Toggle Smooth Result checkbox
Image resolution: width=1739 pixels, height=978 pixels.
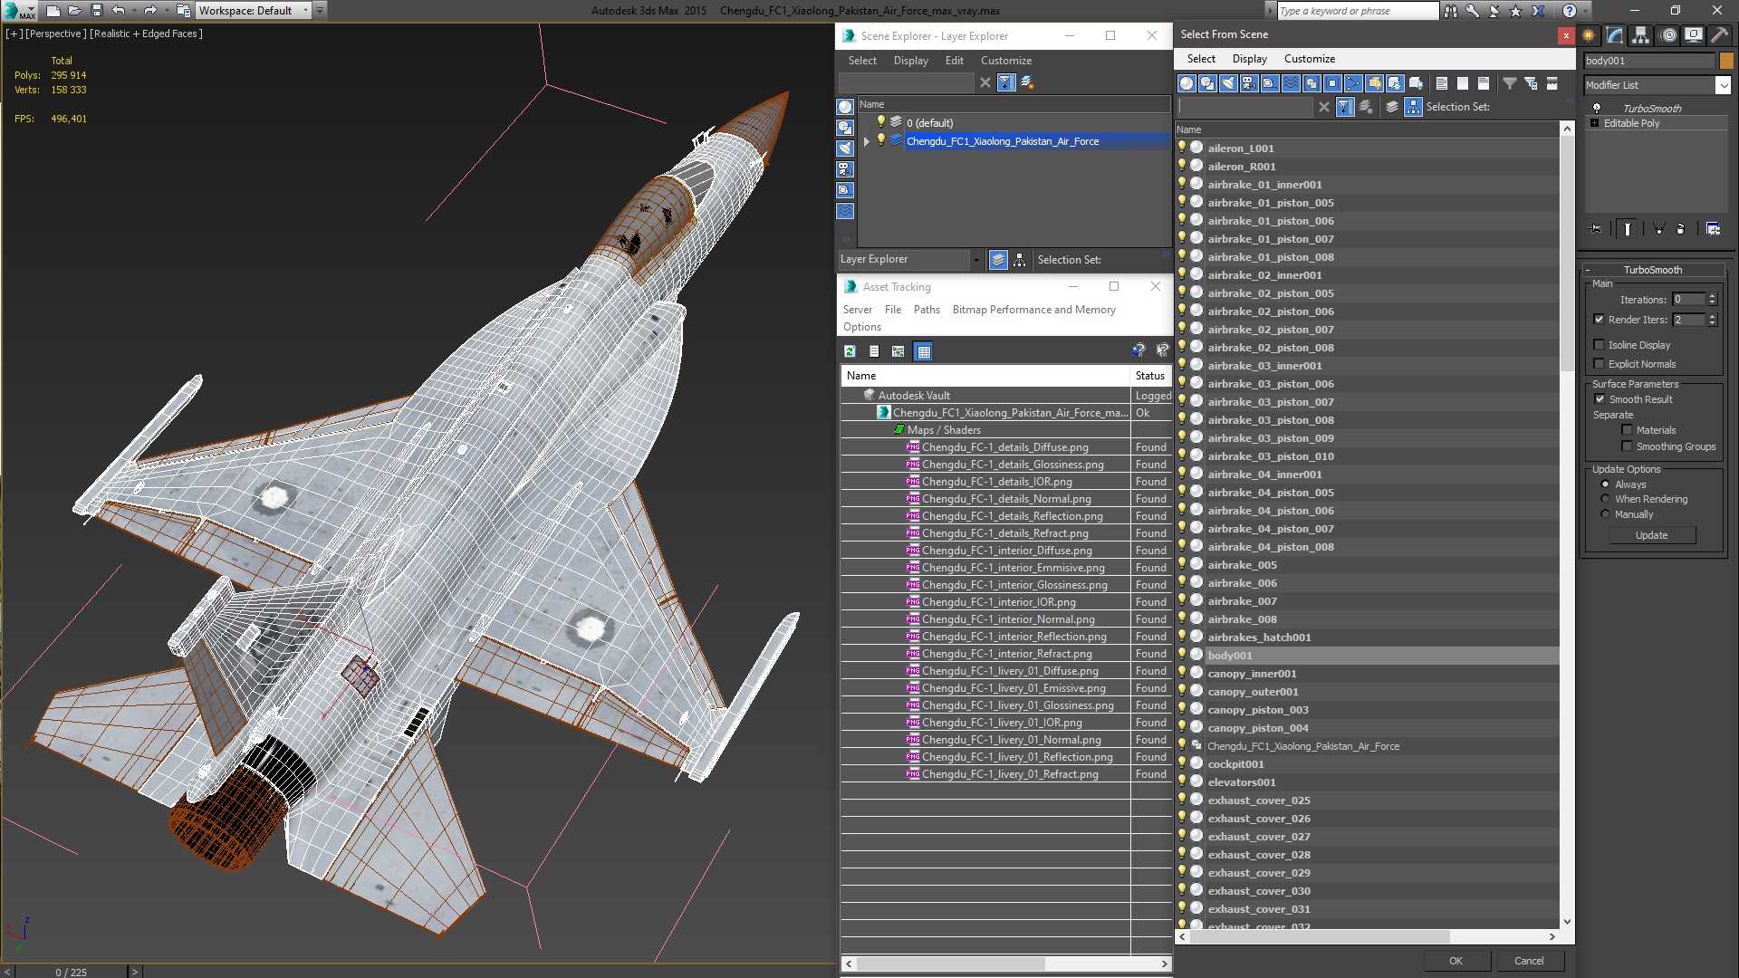point(1600,399)
